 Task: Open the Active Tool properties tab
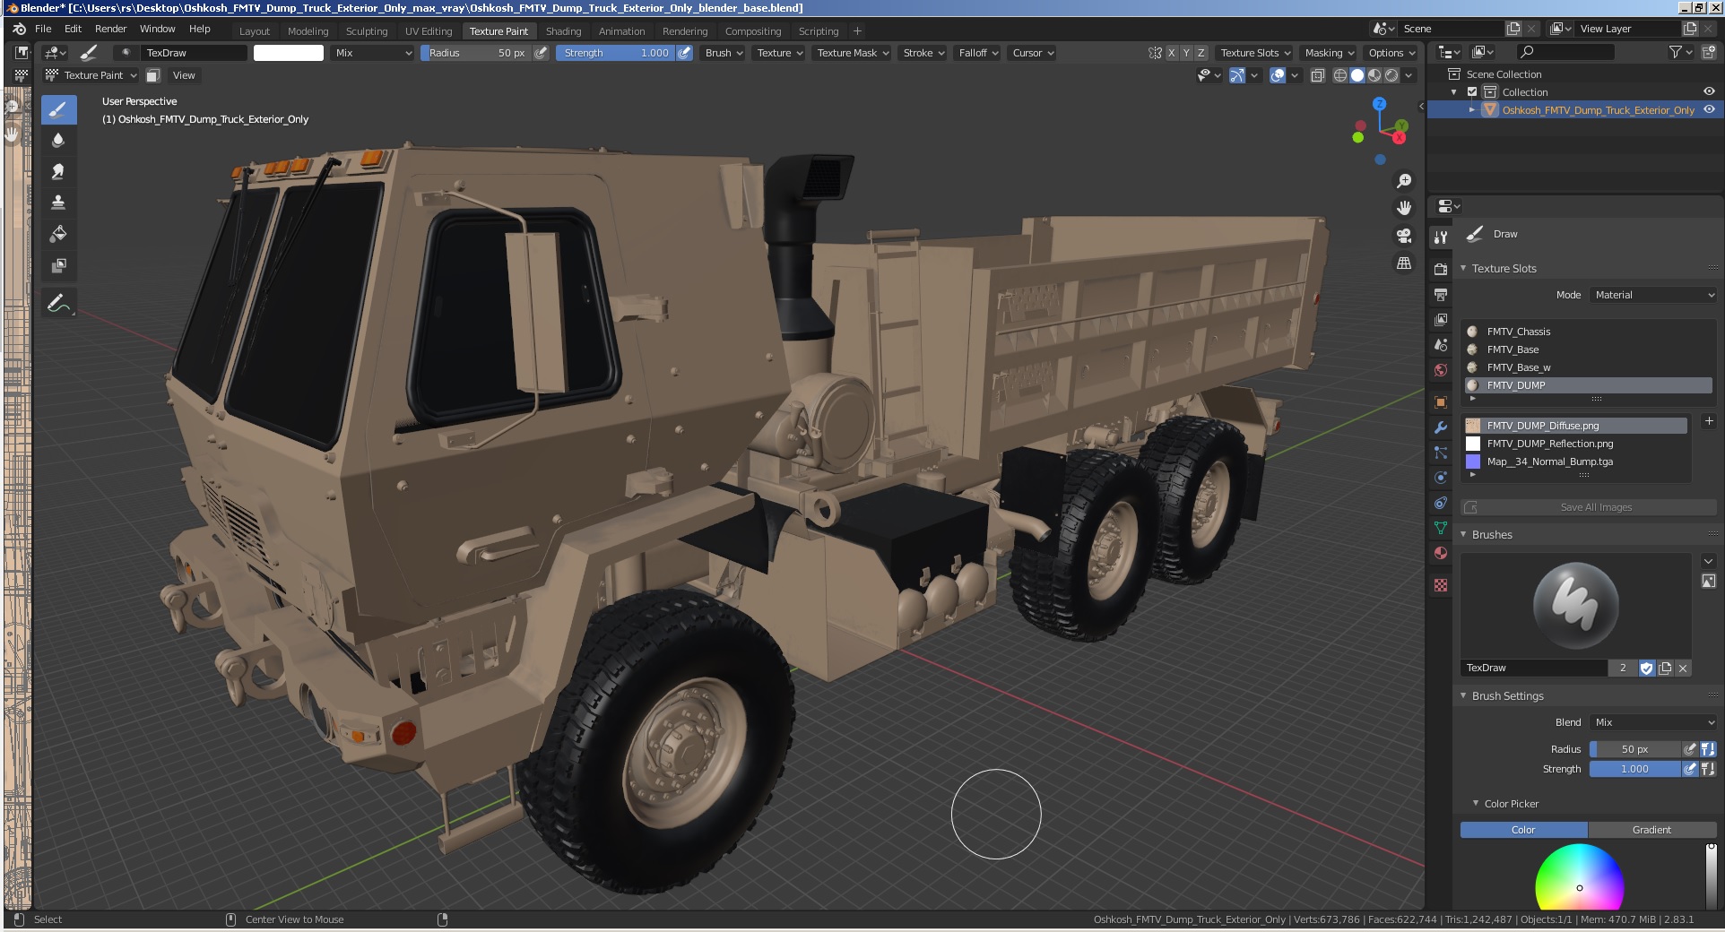(x=1441, y=237)
